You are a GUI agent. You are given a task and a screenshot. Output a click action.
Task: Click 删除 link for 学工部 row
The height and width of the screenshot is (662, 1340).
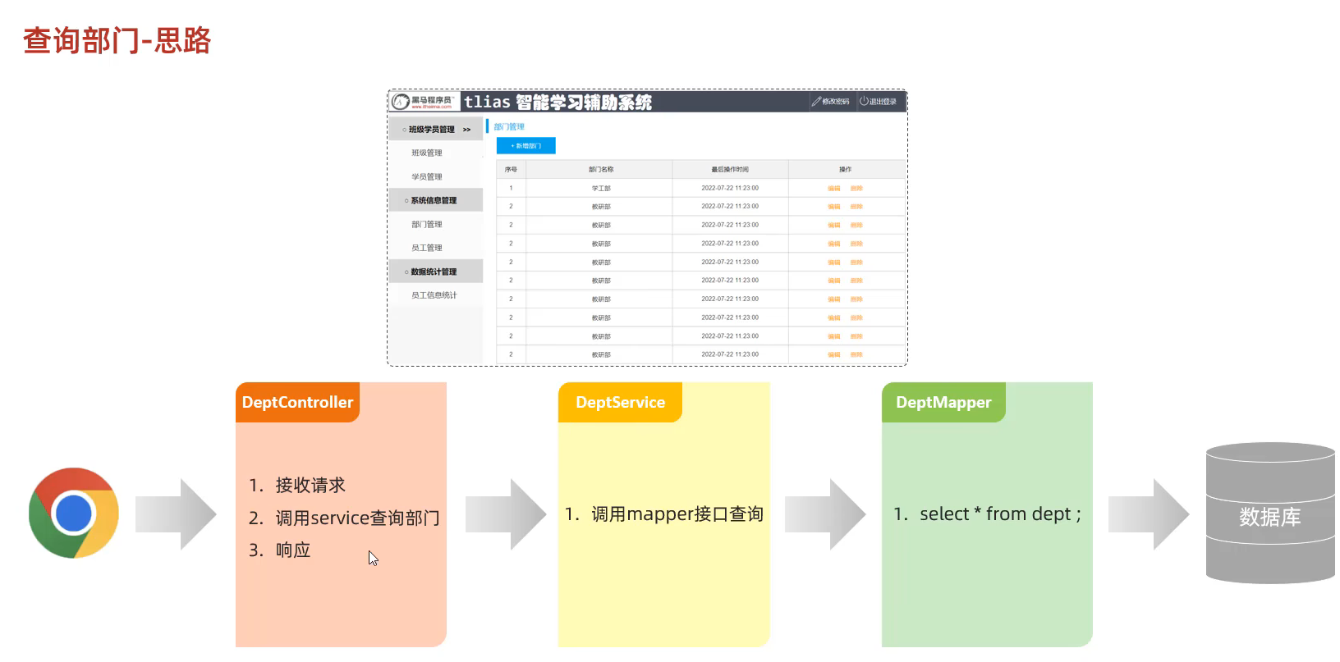click(x=856, y=189)
